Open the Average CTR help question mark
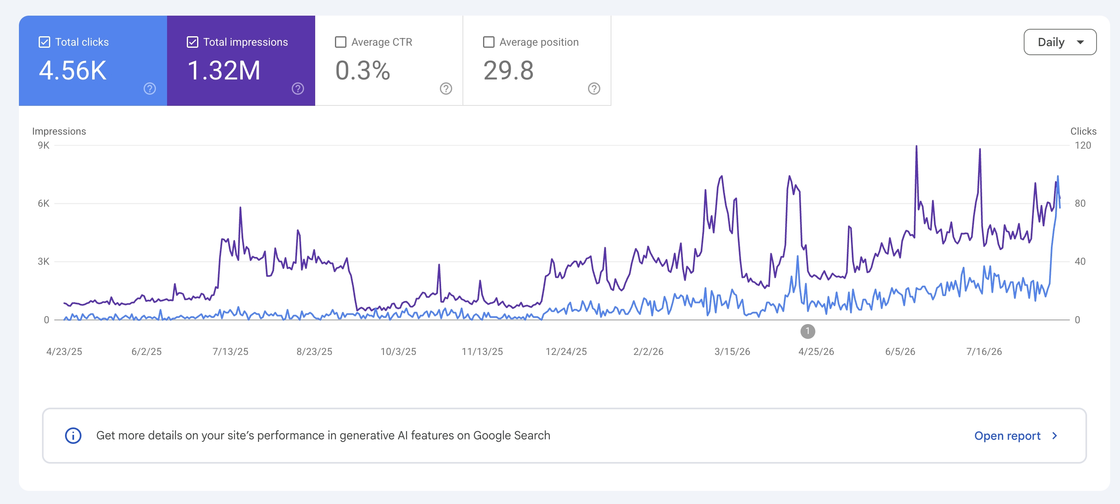1120x504 pixels. click(x=446, y=89)
